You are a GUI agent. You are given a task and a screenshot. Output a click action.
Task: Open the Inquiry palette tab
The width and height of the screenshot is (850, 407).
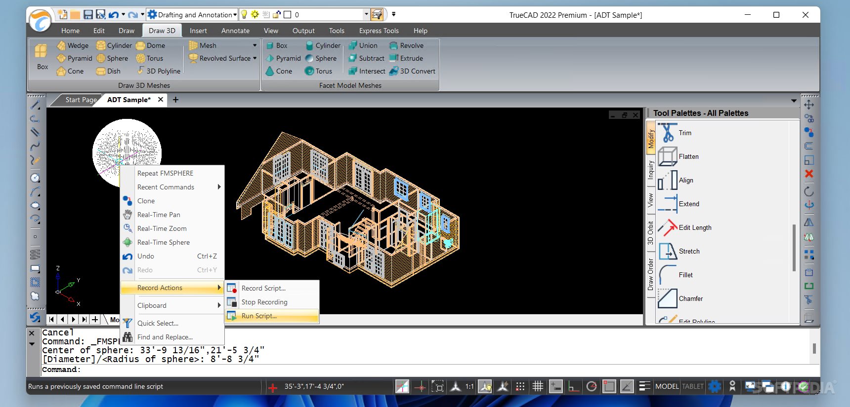pos(651,170)
